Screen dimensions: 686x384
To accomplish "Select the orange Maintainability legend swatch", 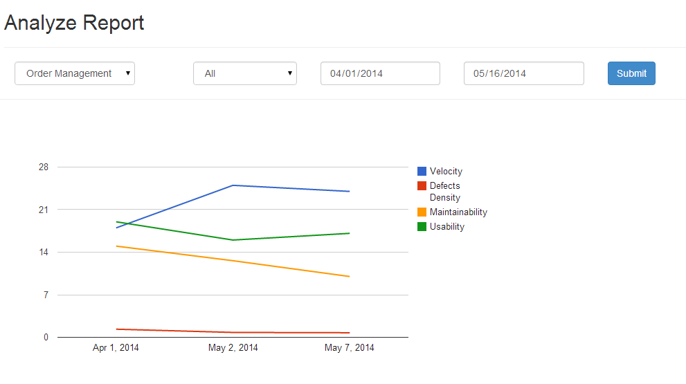I will pyautogui.click(x=422, y=212).
